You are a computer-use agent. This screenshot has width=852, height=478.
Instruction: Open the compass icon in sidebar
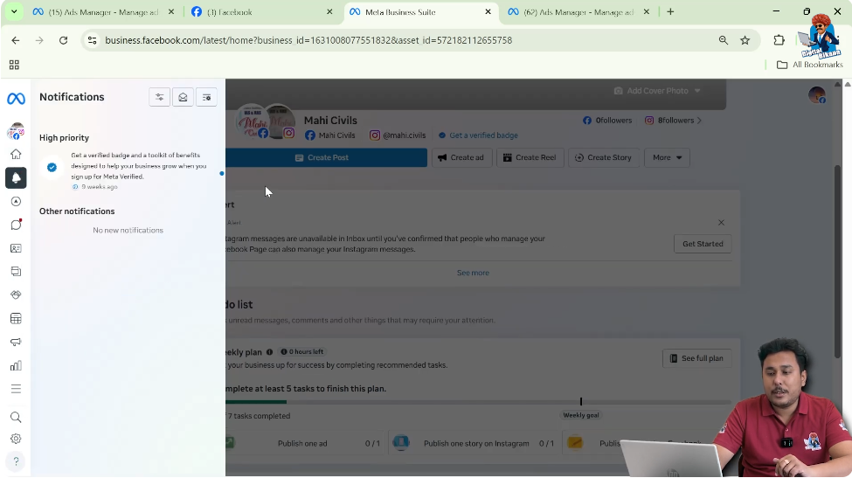point(16,202)
